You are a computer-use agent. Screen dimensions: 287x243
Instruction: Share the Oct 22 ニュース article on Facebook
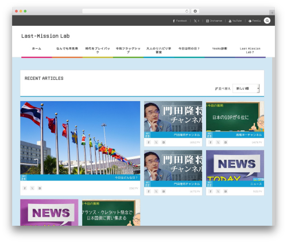click(x=211, y=191)
